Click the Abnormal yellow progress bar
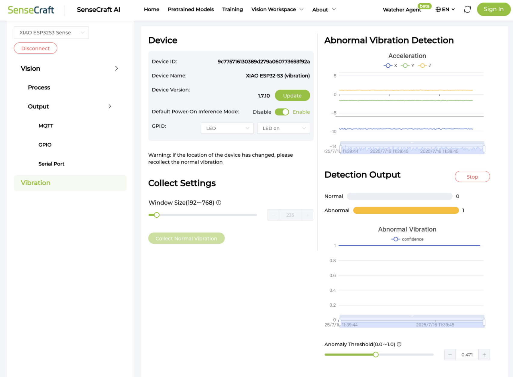 pyautogui.click(x=406, y=210)
